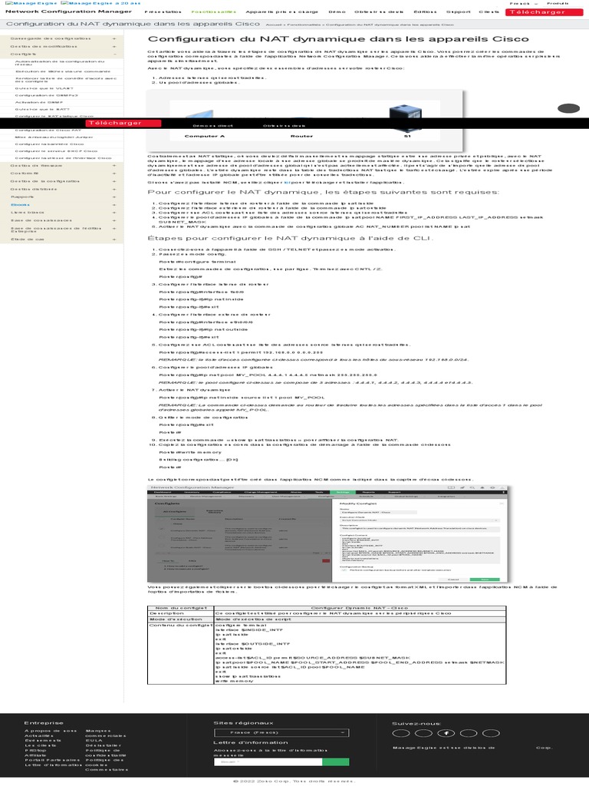The image size is (589, 786).
Task: Expand Gestion de la configuration section
Action: pyautogui.click(x=61, y=181)
